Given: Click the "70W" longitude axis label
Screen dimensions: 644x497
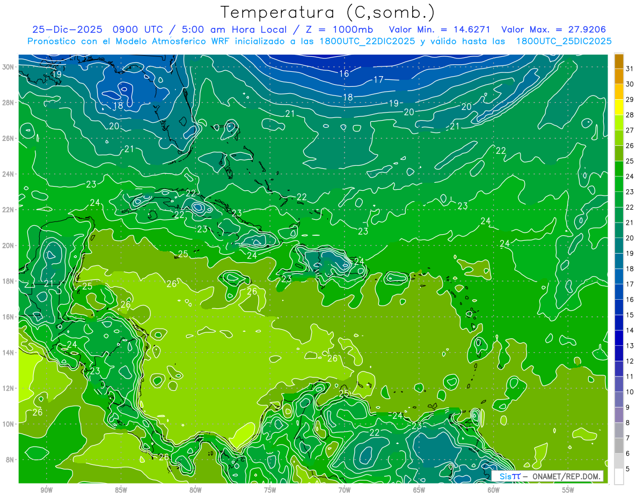Looking at the screenshot, I should point(345,490).
